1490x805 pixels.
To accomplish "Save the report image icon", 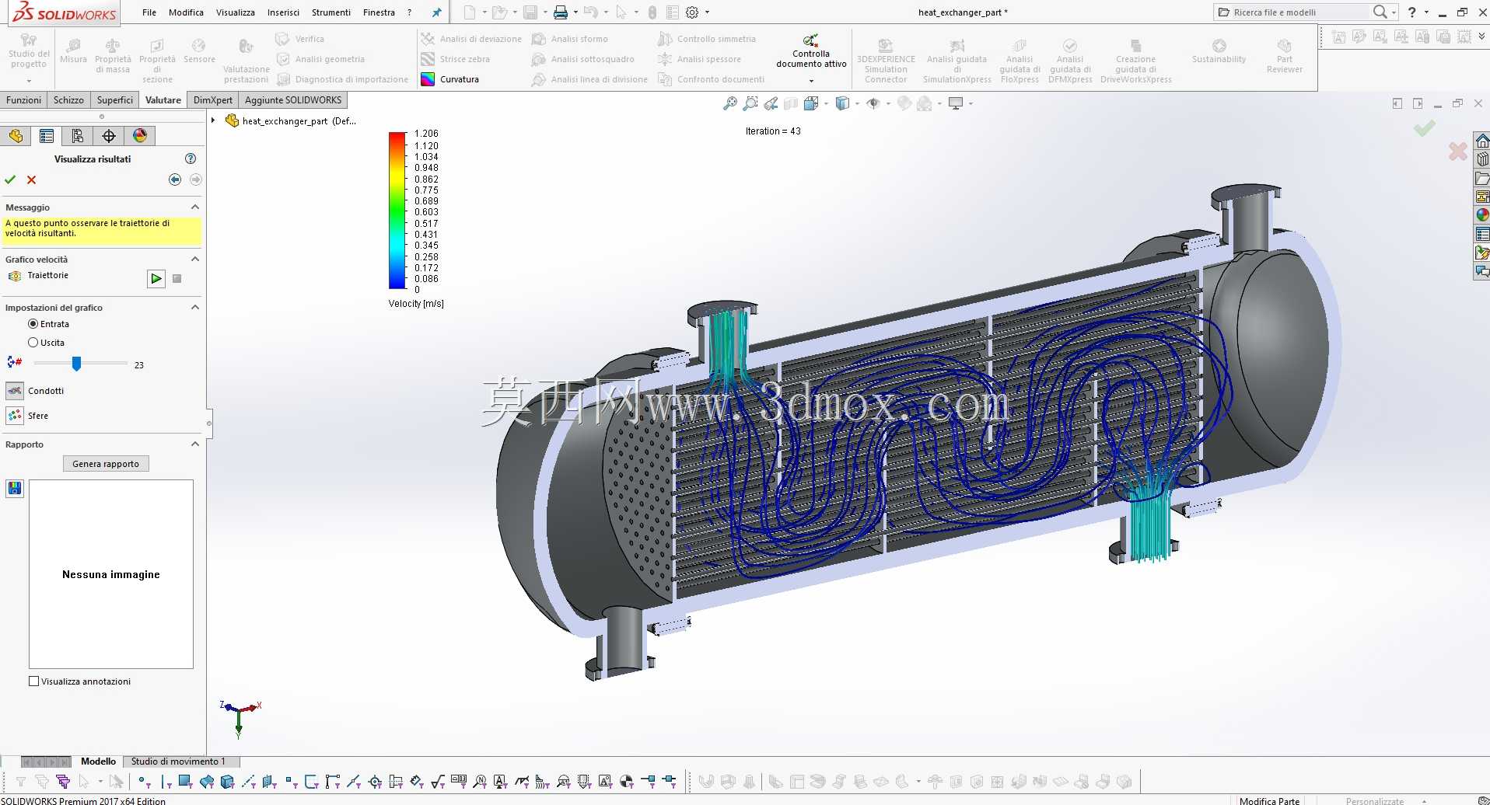I will tap(15, 489).
